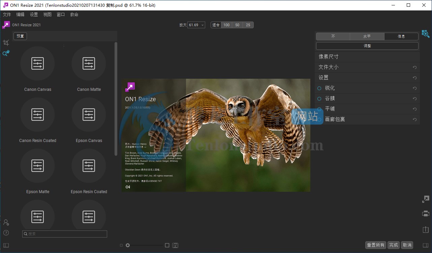Viewport: 432px width, 253px height.
Task: Enable the 平铺 pane toggle
Action: (x=319, y=109)
